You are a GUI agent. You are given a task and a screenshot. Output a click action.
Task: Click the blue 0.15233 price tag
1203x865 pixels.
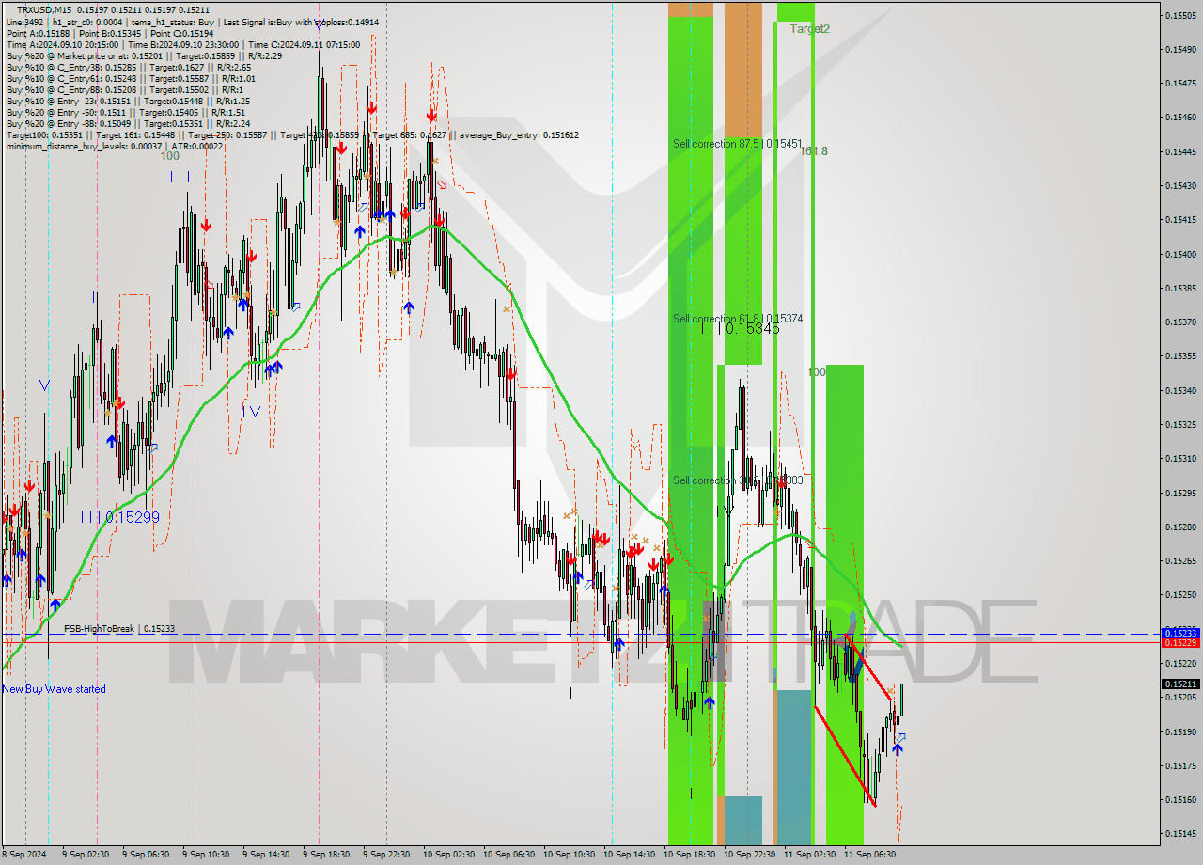tap(1180, 633)
